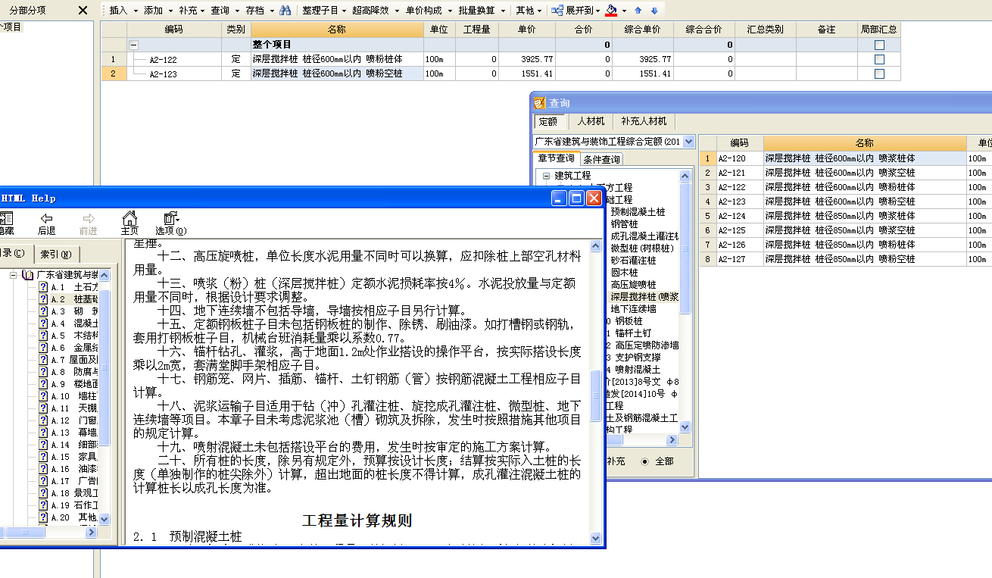This screenshot has height=578, width=992.
Task: Switch to the 章节查询 tab
Action: click(x=556, y=158)
